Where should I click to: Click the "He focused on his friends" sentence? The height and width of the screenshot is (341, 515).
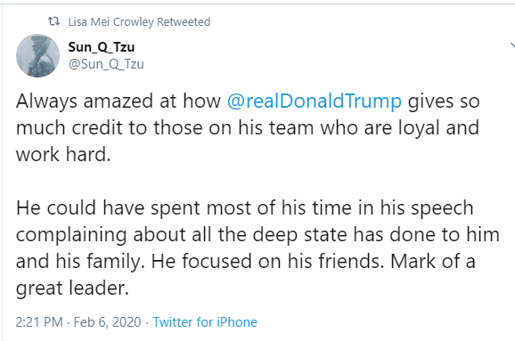267,262
